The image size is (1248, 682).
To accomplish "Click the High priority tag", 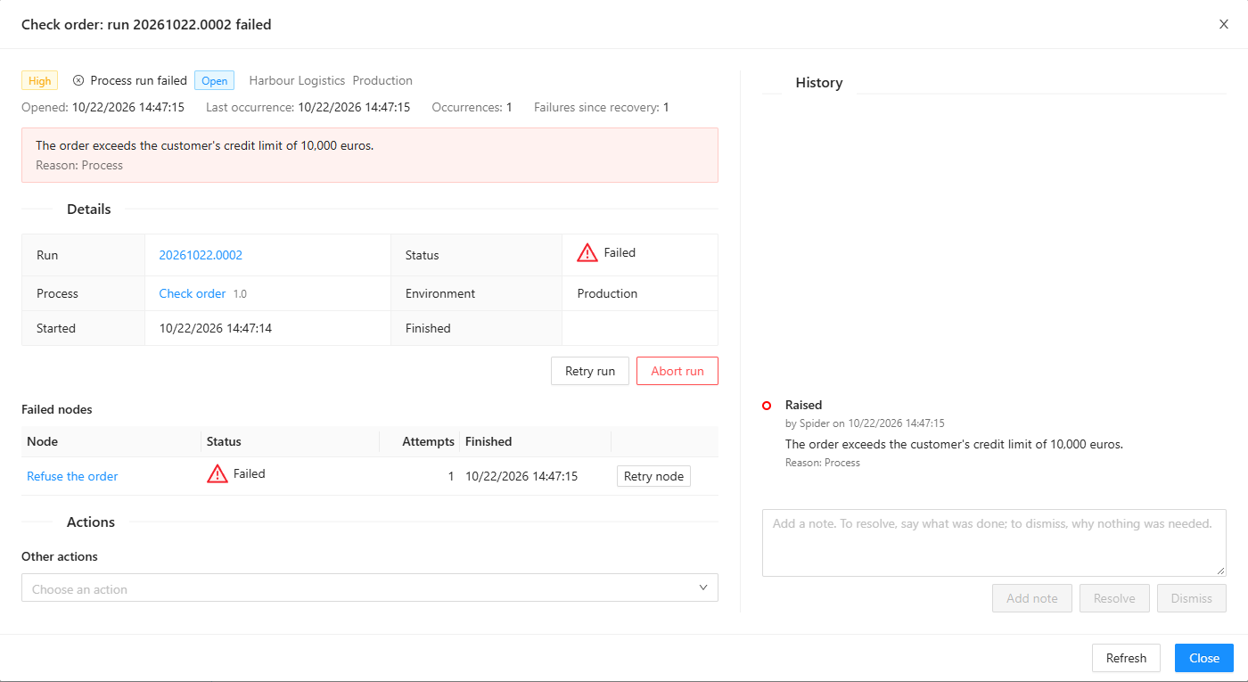I will [40, 80].
